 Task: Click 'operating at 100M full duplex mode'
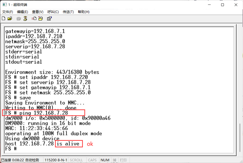pyautogui.click(x=53, y=133)
